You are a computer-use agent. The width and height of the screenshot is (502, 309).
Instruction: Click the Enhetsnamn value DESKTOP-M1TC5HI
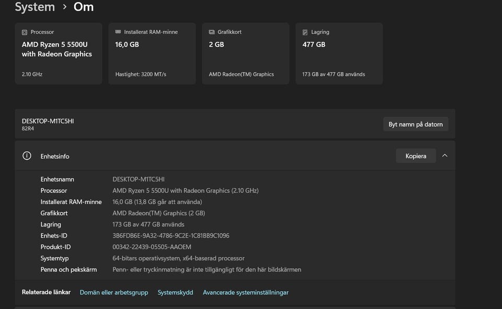coord(139,179)
